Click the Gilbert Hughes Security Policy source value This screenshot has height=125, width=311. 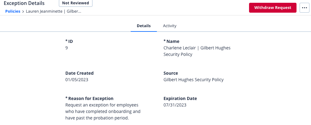193,80
